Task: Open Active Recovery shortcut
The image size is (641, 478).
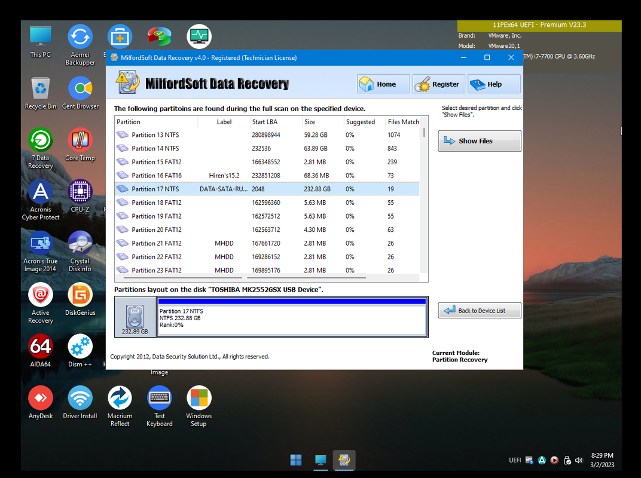Action: (41, 303)
